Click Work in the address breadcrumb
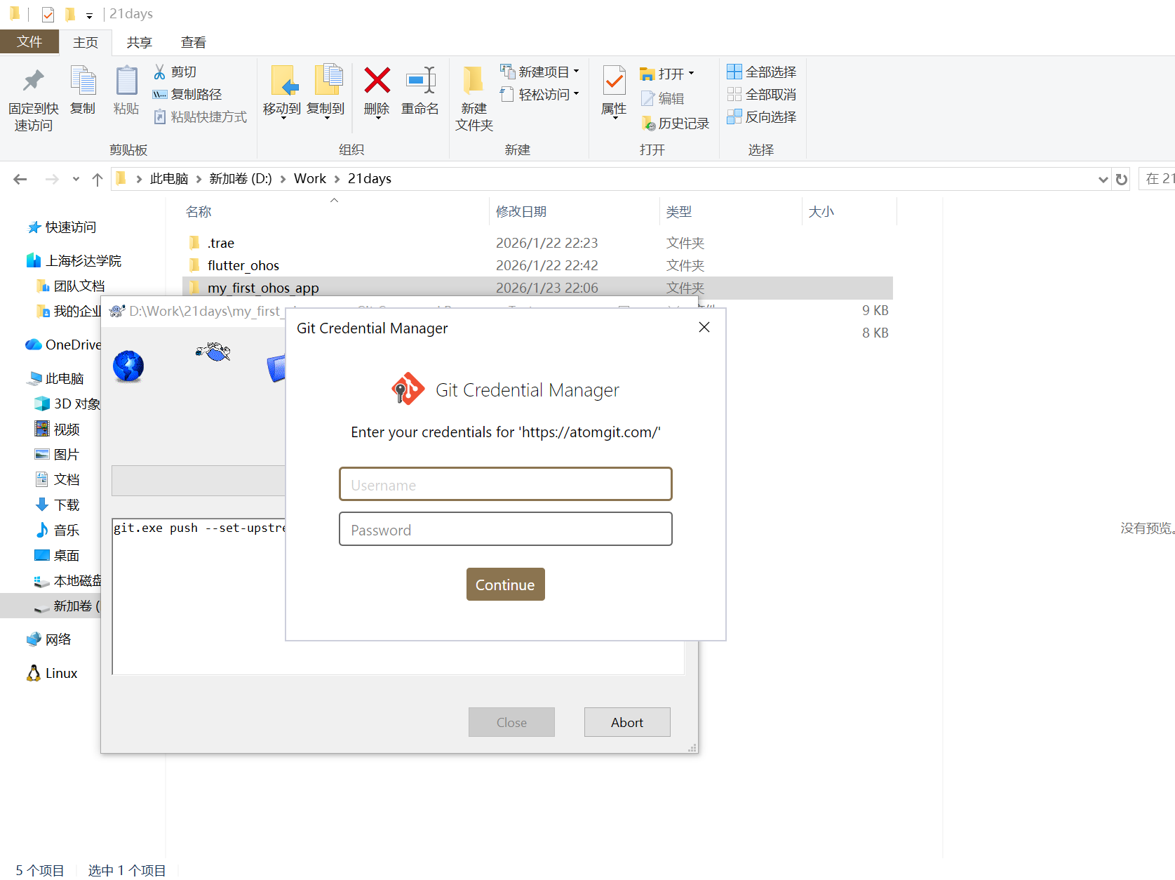Viewport: 1175px width, 880px height. 309,179
